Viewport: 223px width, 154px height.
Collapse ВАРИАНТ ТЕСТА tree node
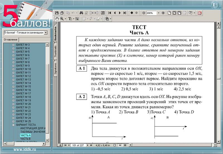tap(13, 125)
